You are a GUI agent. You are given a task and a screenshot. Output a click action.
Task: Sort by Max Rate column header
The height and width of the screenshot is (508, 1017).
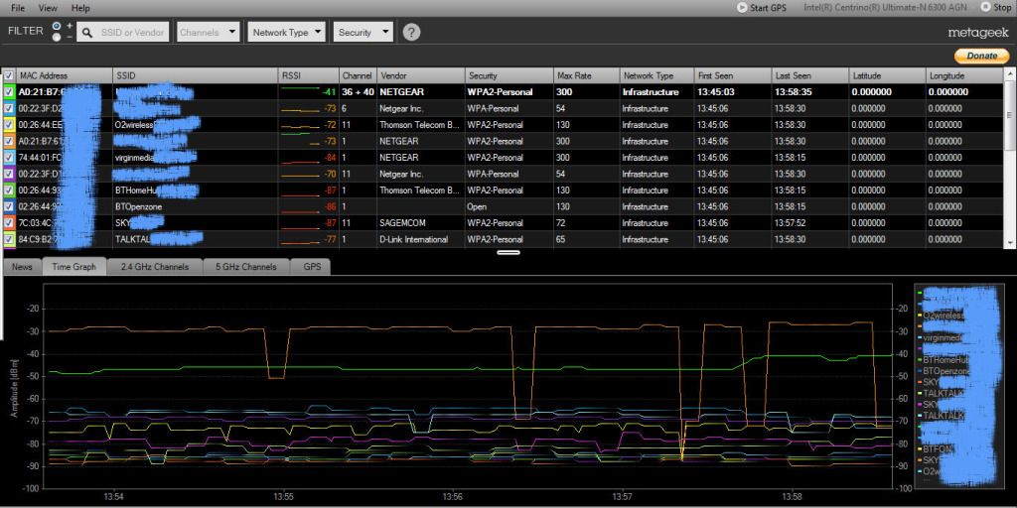(x=586, y=75)
